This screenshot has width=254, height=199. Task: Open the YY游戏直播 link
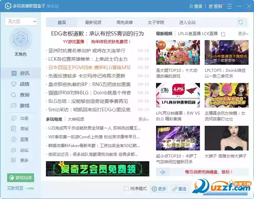pyautogui.click(x=74, y=42)
